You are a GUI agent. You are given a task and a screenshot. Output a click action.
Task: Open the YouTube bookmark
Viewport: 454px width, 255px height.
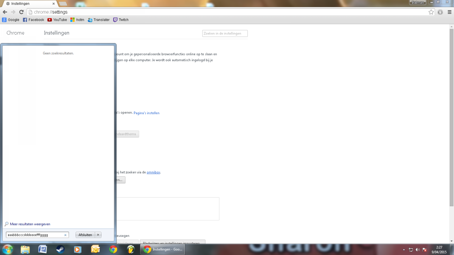coord(57,20)
